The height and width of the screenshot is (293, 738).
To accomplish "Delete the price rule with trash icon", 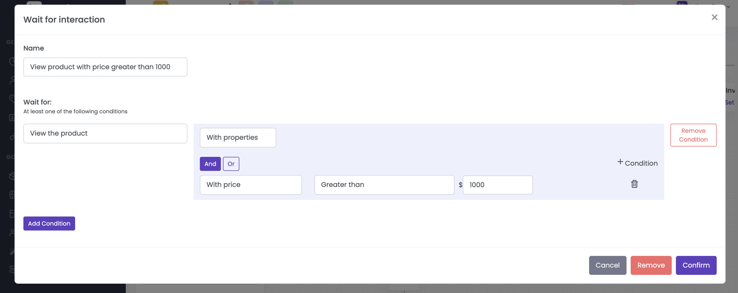I will click(x=634, y=184).
